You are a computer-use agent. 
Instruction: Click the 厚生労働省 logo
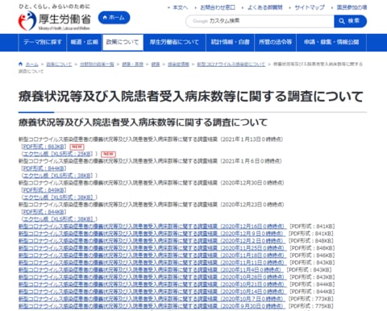click(x=55, y=20)
